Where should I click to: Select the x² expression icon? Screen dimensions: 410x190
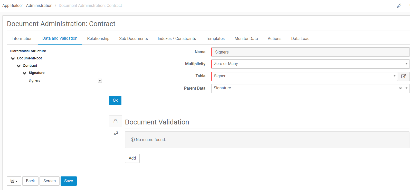pos(116,133)
